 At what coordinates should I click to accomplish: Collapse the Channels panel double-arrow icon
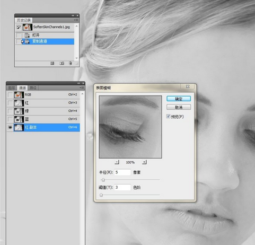tap(78, 83)
